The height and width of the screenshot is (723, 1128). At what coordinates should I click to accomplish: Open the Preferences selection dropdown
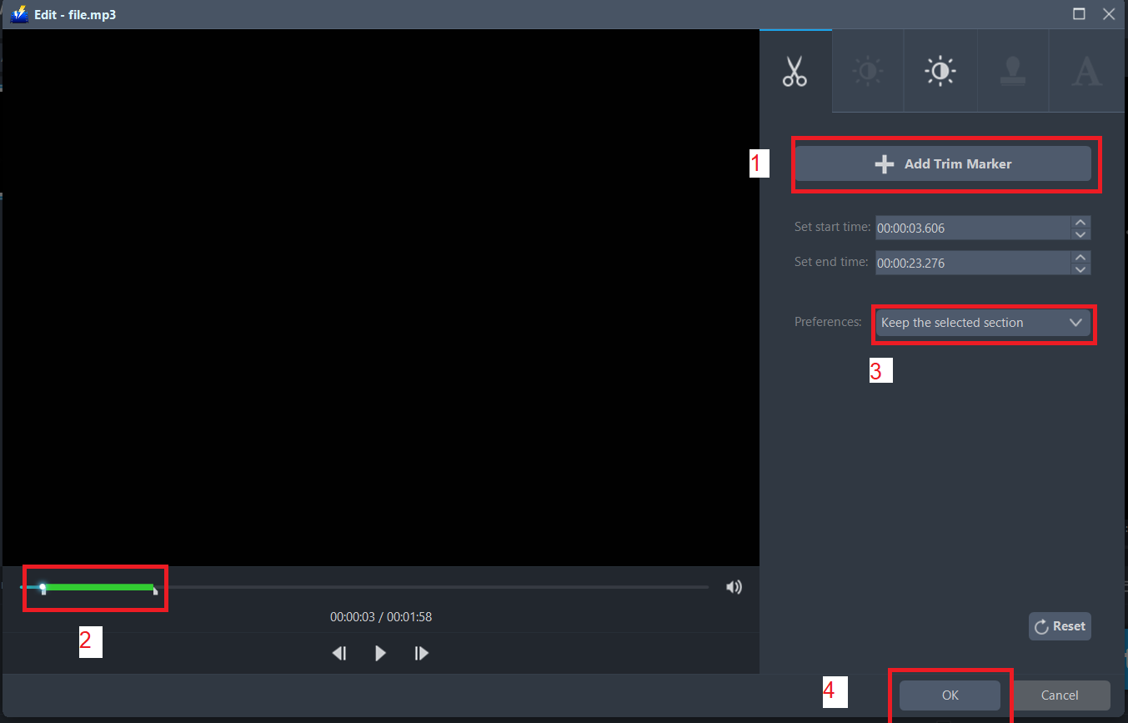(x=983, y=323)
